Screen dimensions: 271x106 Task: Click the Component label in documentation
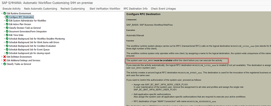[x=131, y=20]
